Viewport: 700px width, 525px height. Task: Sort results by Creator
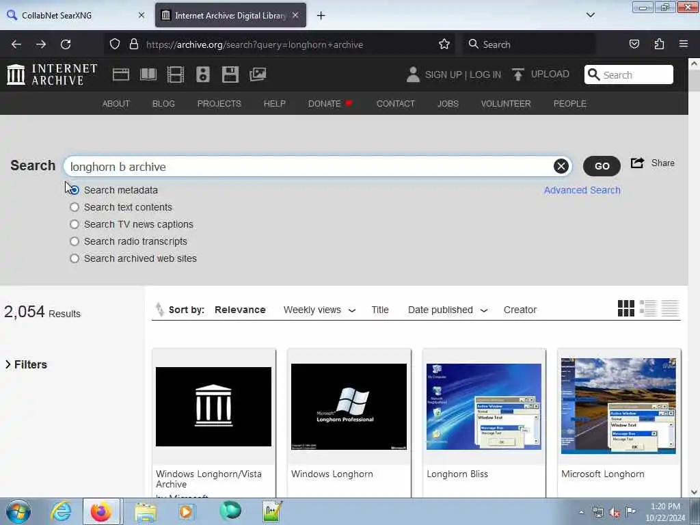[x=520, y=310]
